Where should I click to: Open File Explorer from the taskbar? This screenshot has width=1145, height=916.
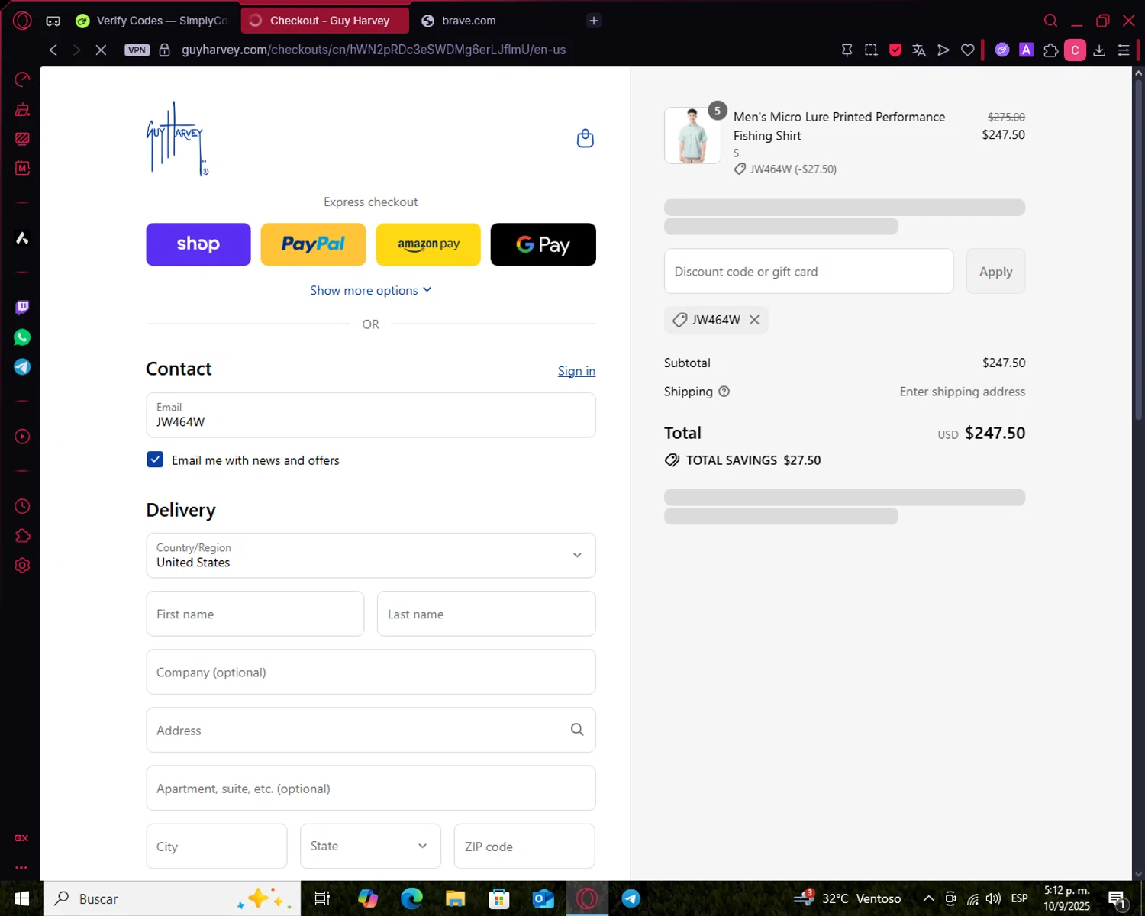(455, 898)
